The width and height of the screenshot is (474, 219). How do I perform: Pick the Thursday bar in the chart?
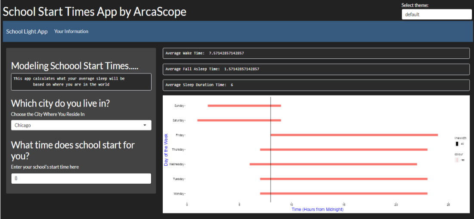[344, 149]
